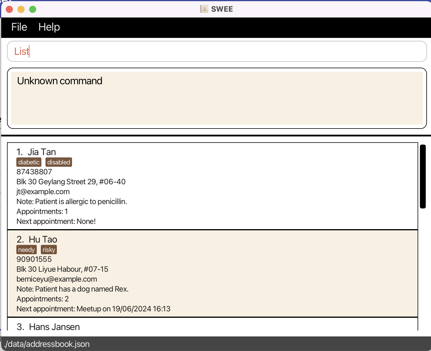Click the command input field containing 'List'
This screenshot has height=351, width=431.
(x=217, y=51)
